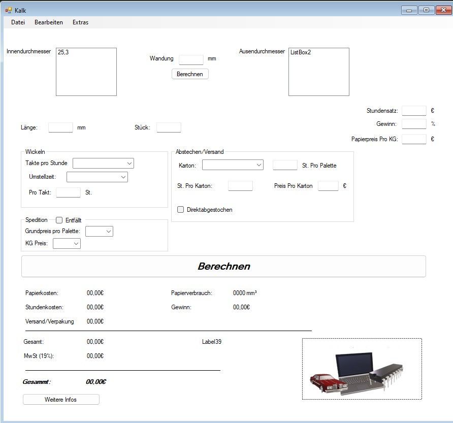Open the Extras menu

coord(80,22)
